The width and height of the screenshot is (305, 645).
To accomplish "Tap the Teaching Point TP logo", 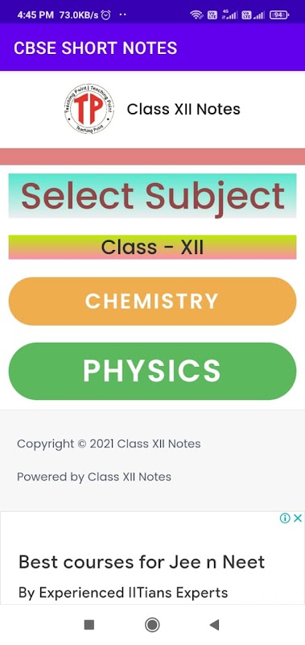I will 89,109.
